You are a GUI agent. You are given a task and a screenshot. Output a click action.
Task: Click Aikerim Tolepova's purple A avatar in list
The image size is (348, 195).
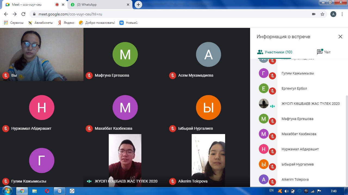point(263,179)
